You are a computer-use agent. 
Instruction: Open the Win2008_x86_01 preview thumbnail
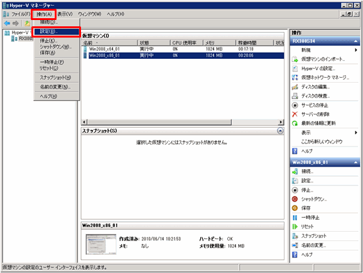coord(101,244)
